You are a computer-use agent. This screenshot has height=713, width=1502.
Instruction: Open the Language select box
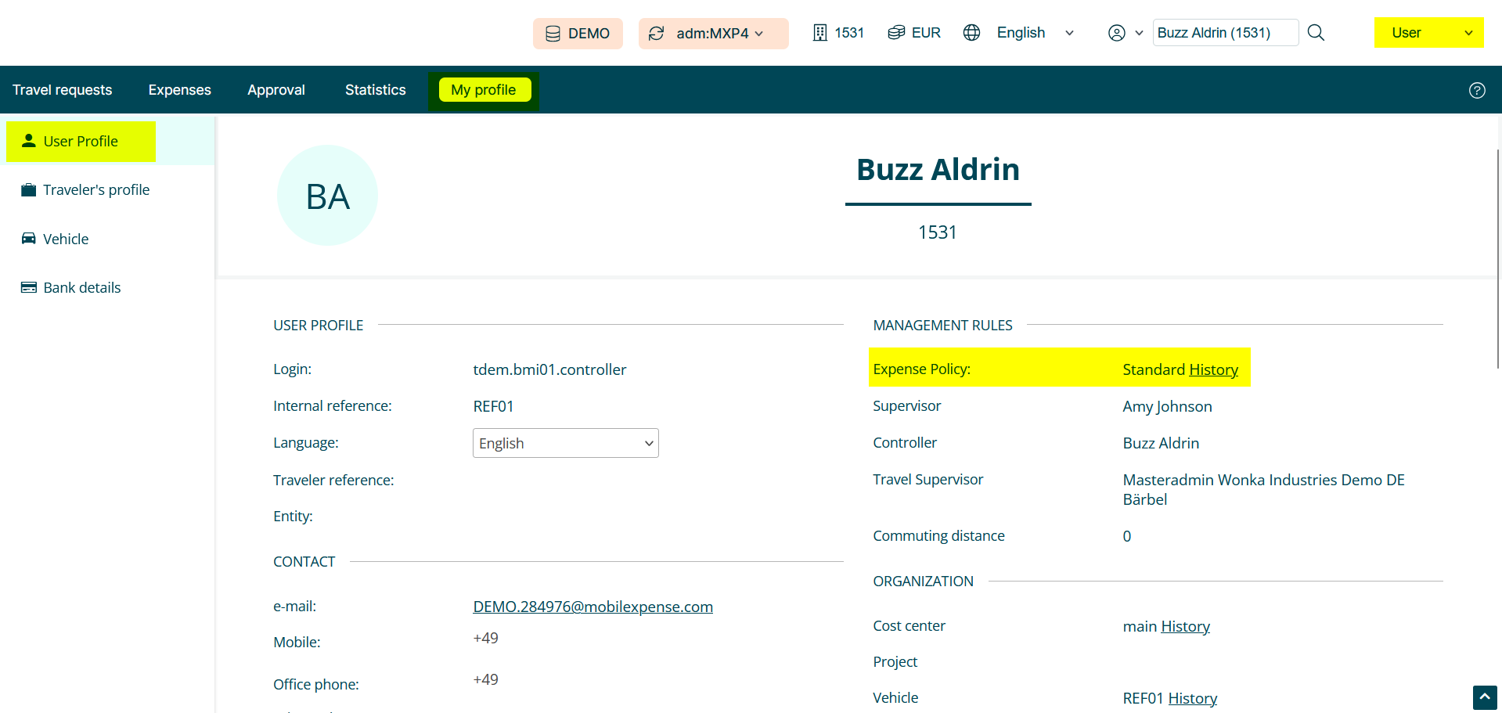565,444
